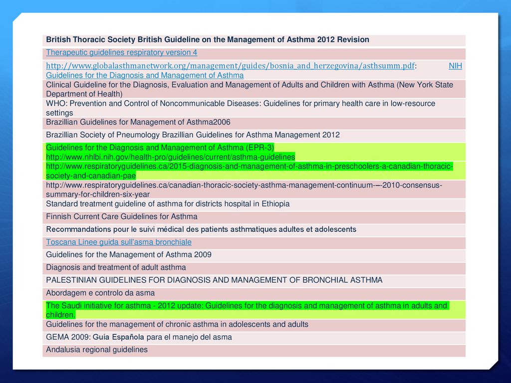
Task: Click the highlighted preschoolers respiratoryguidelines.ca URL
Action: (x=250, y=171)
